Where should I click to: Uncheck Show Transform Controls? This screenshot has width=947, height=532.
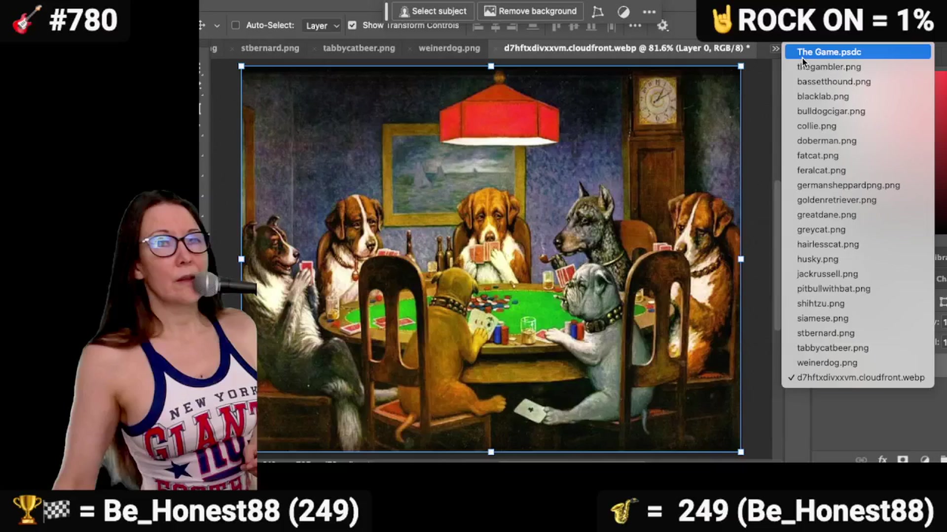[352, 25]
